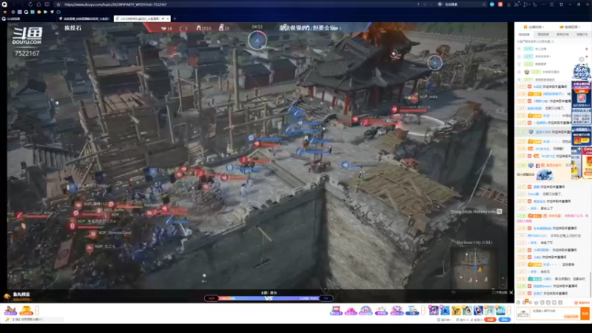Click the orange recharge button under gifts
This screenshot has height=333, width=592.
pyautogui.click(x=491, y=320)
